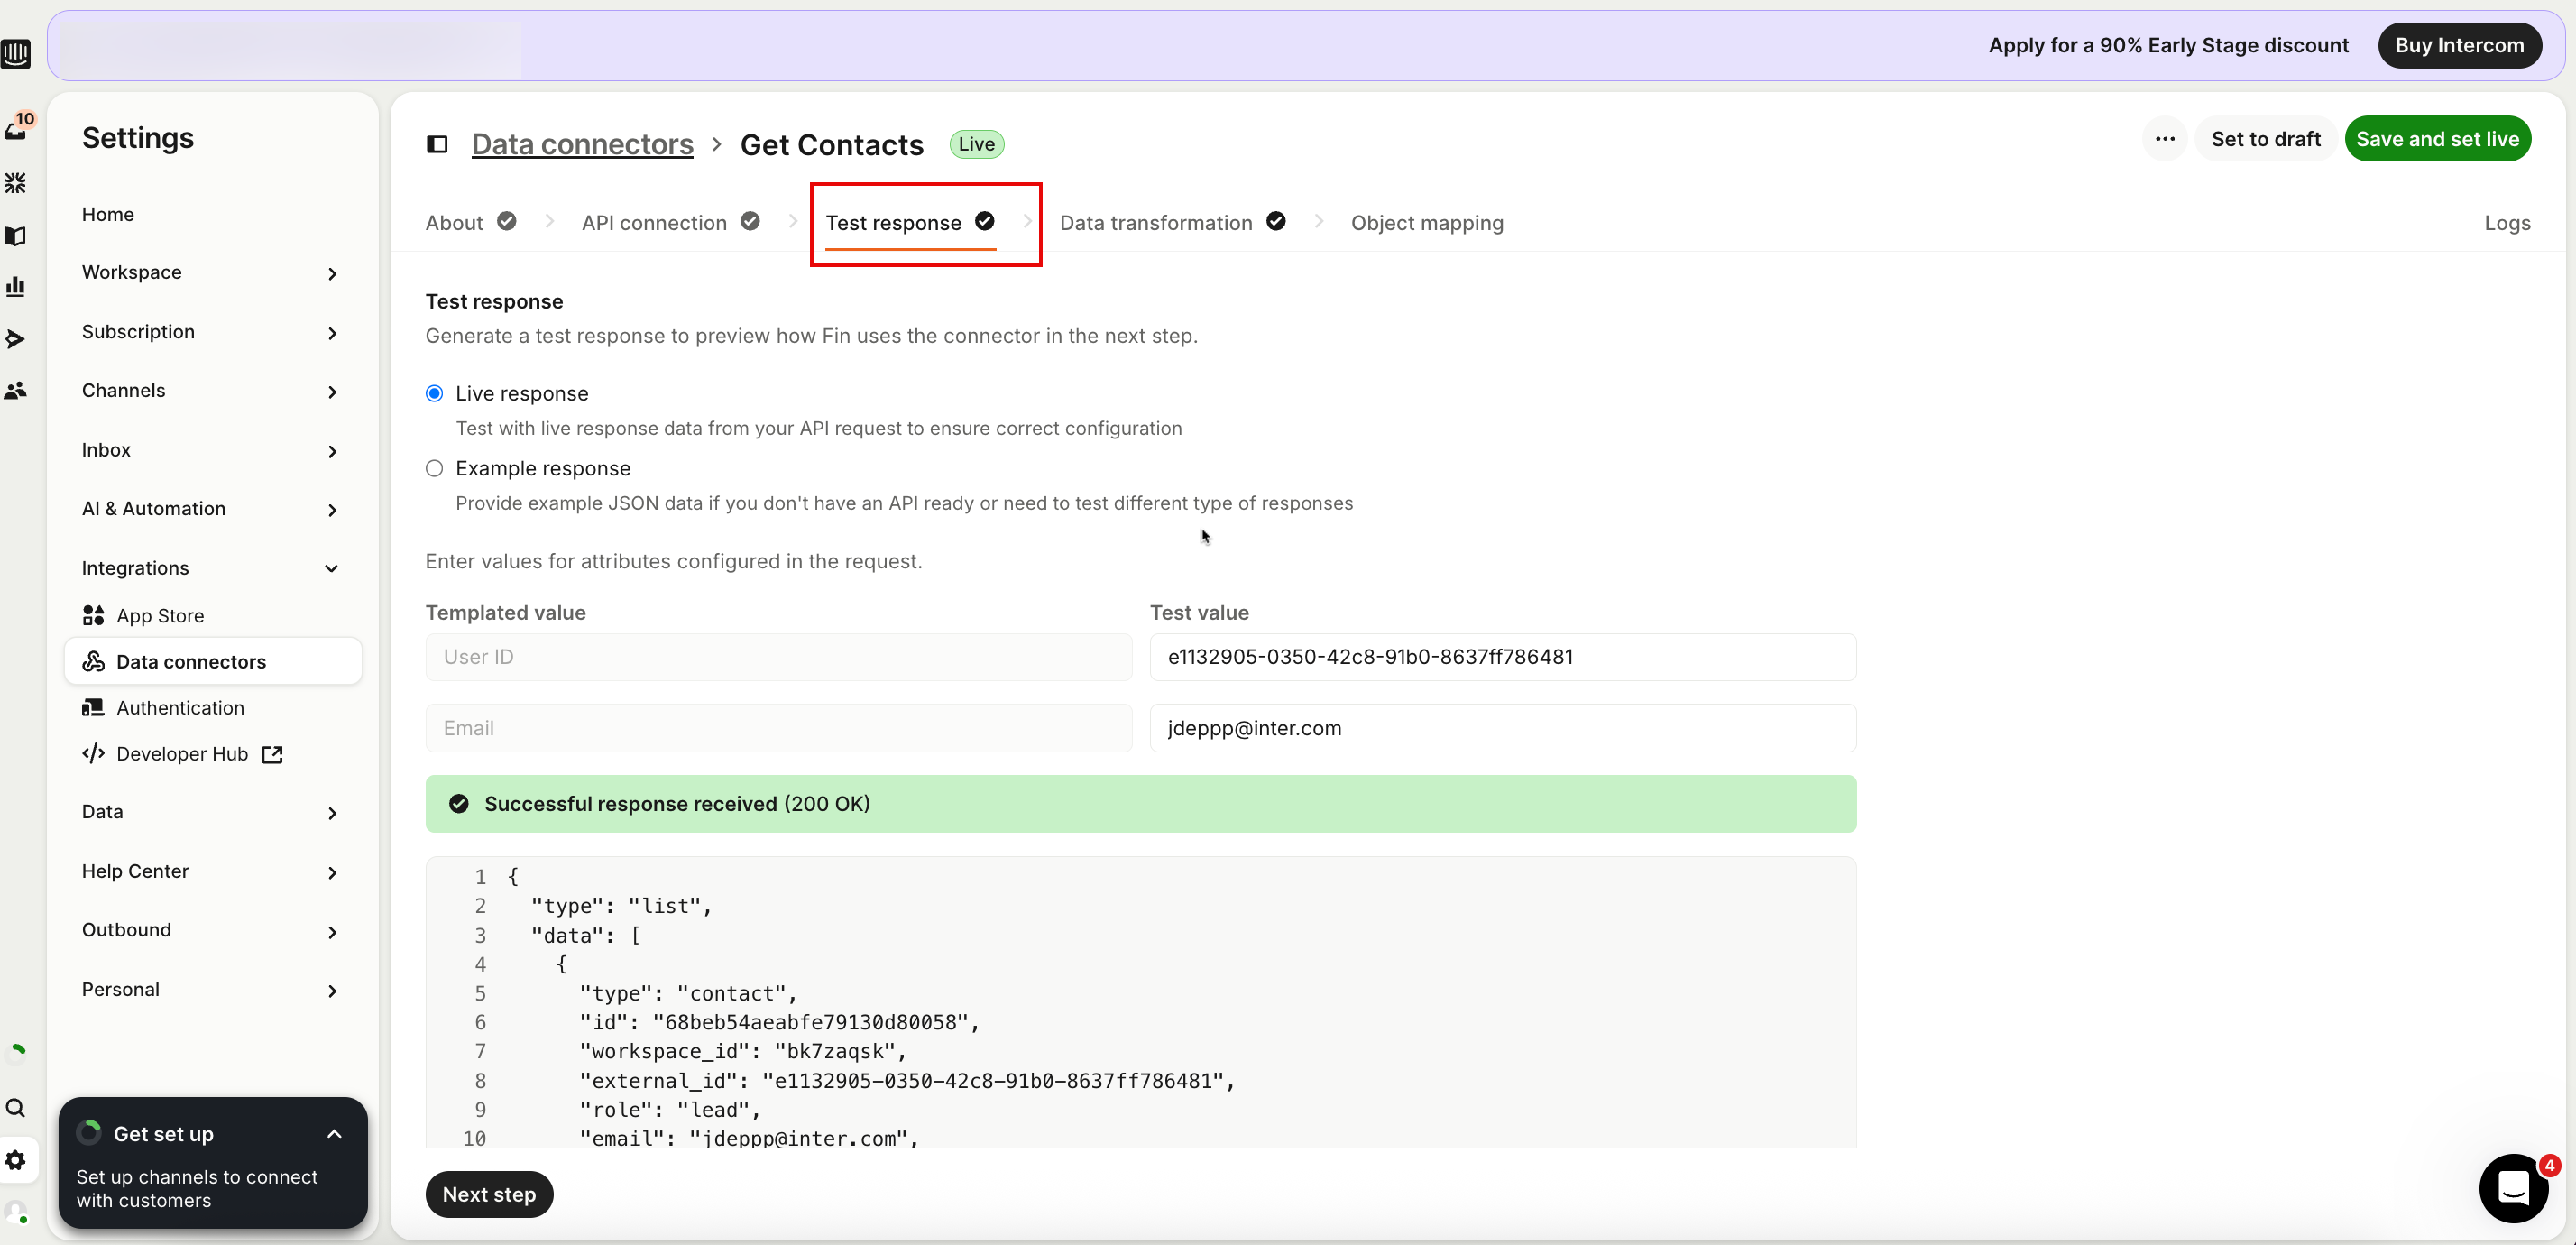Select the Live response radio button
The height and width of the screenshot is (1245, 2576).
point(434,393)
